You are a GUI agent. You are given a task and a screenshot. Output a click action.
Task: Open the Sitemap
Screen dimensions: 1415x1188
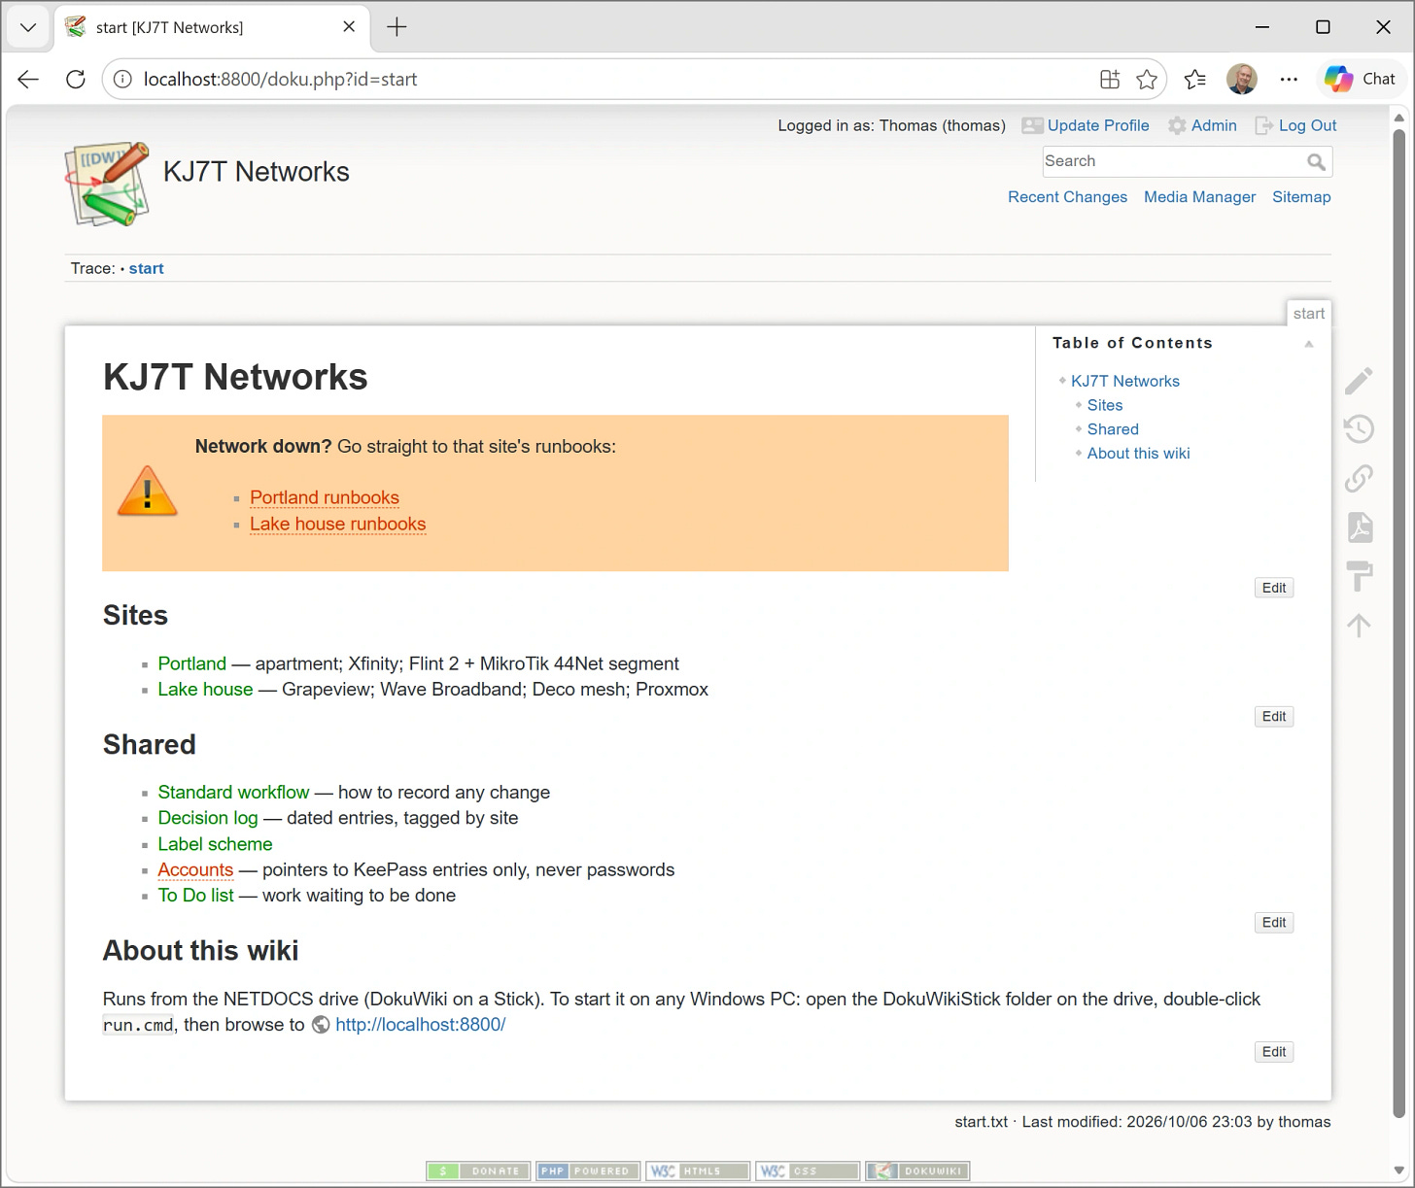click(x=1301, y=197)
